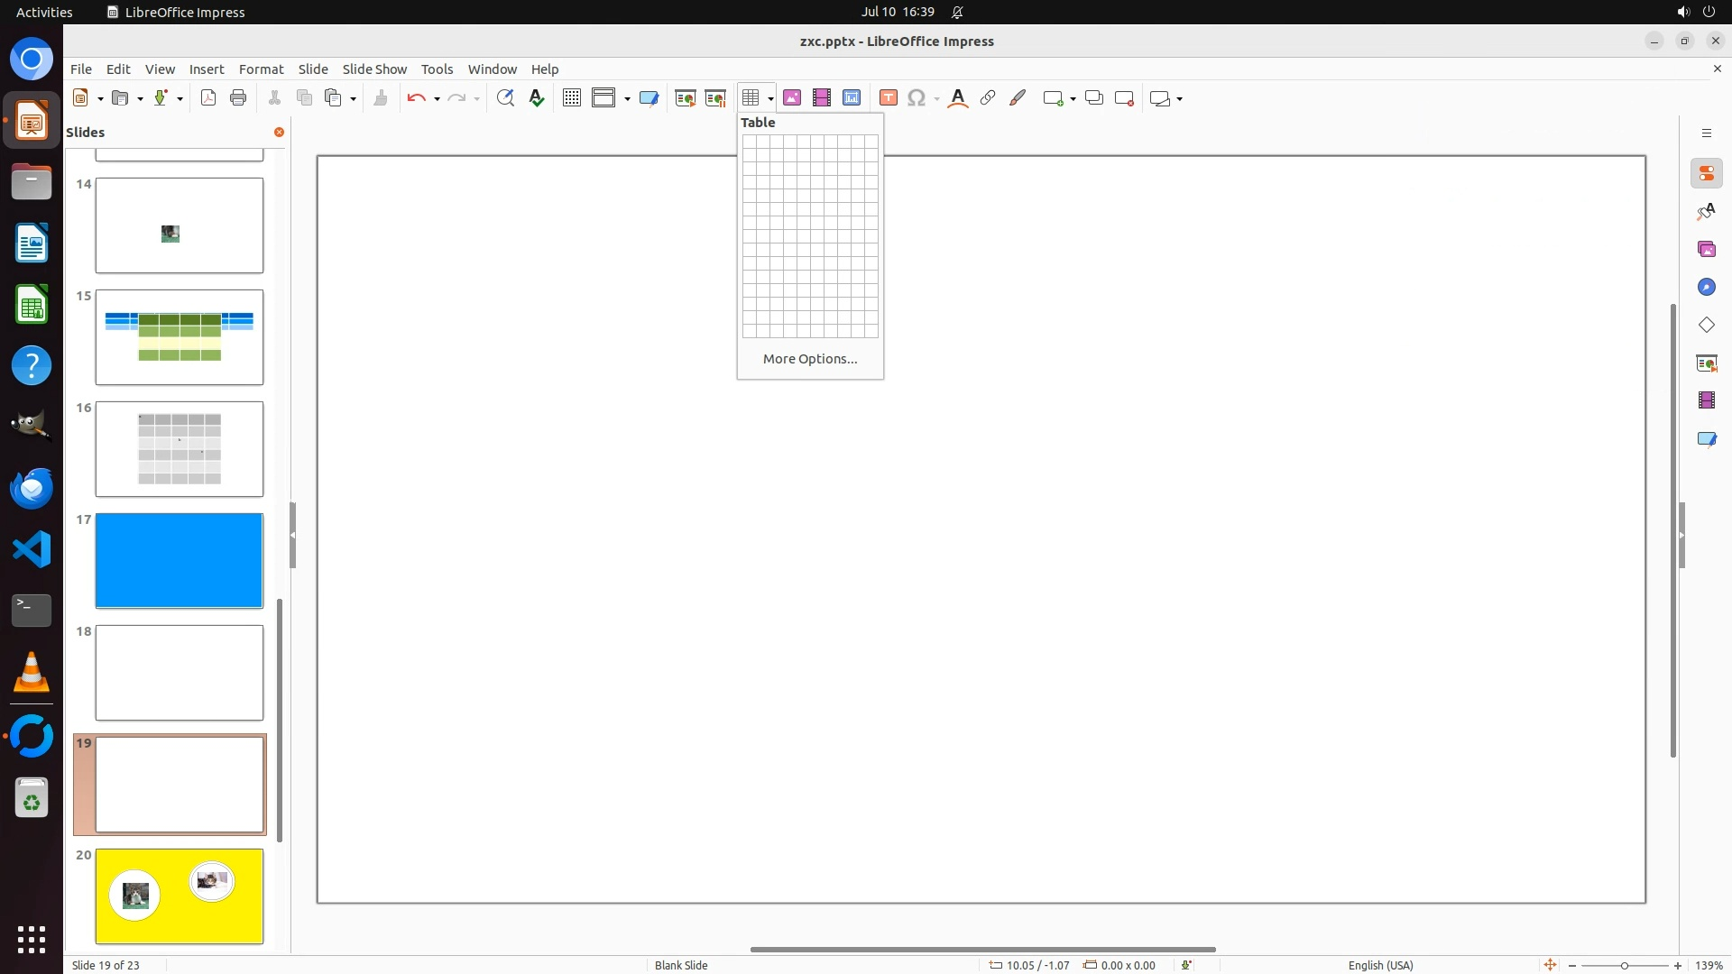Click the Print toolbar icon
The image size is (1732, 974).
[238, 98]
